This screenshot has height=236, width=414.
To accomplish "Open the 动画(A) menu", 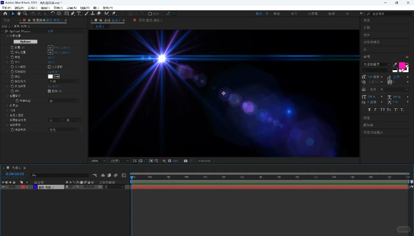I will point(71,8).
